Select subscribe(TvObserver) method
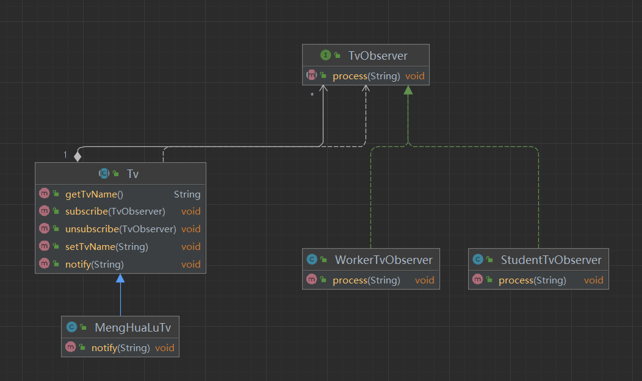This screenshot has height=381, width=642. coord(115,212)
